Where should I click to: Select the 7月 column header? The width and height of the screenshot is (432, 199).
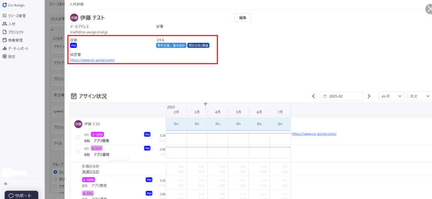click(280, 112)
